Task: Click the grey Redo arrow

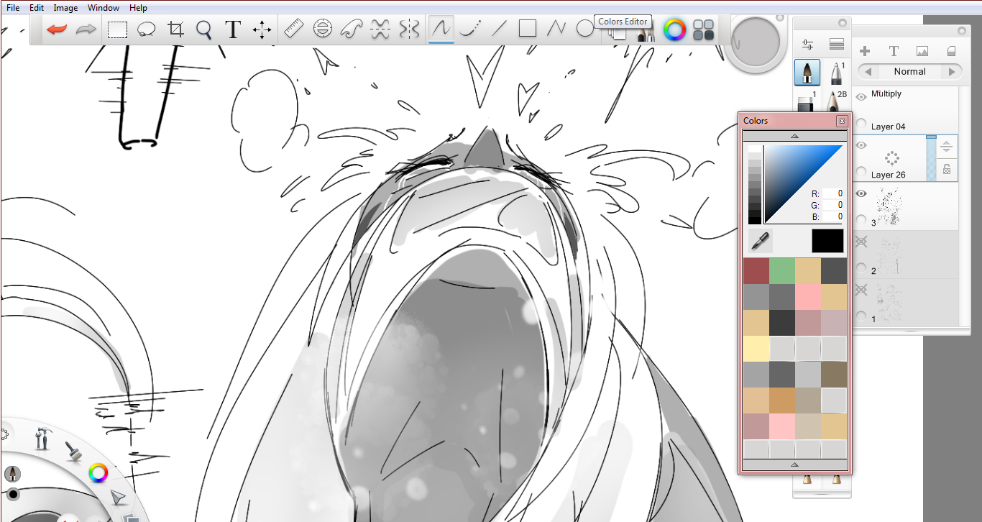Action: 86,29
